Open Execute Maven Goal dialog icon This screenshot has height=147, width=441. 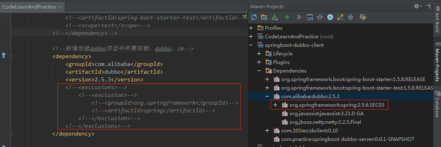click(x=310, y=18)
